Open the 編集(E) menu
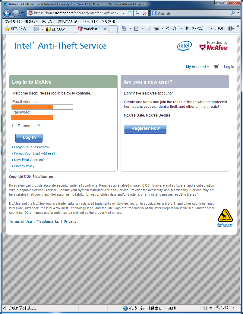243x314 pixels. click(x=30, y=21)
